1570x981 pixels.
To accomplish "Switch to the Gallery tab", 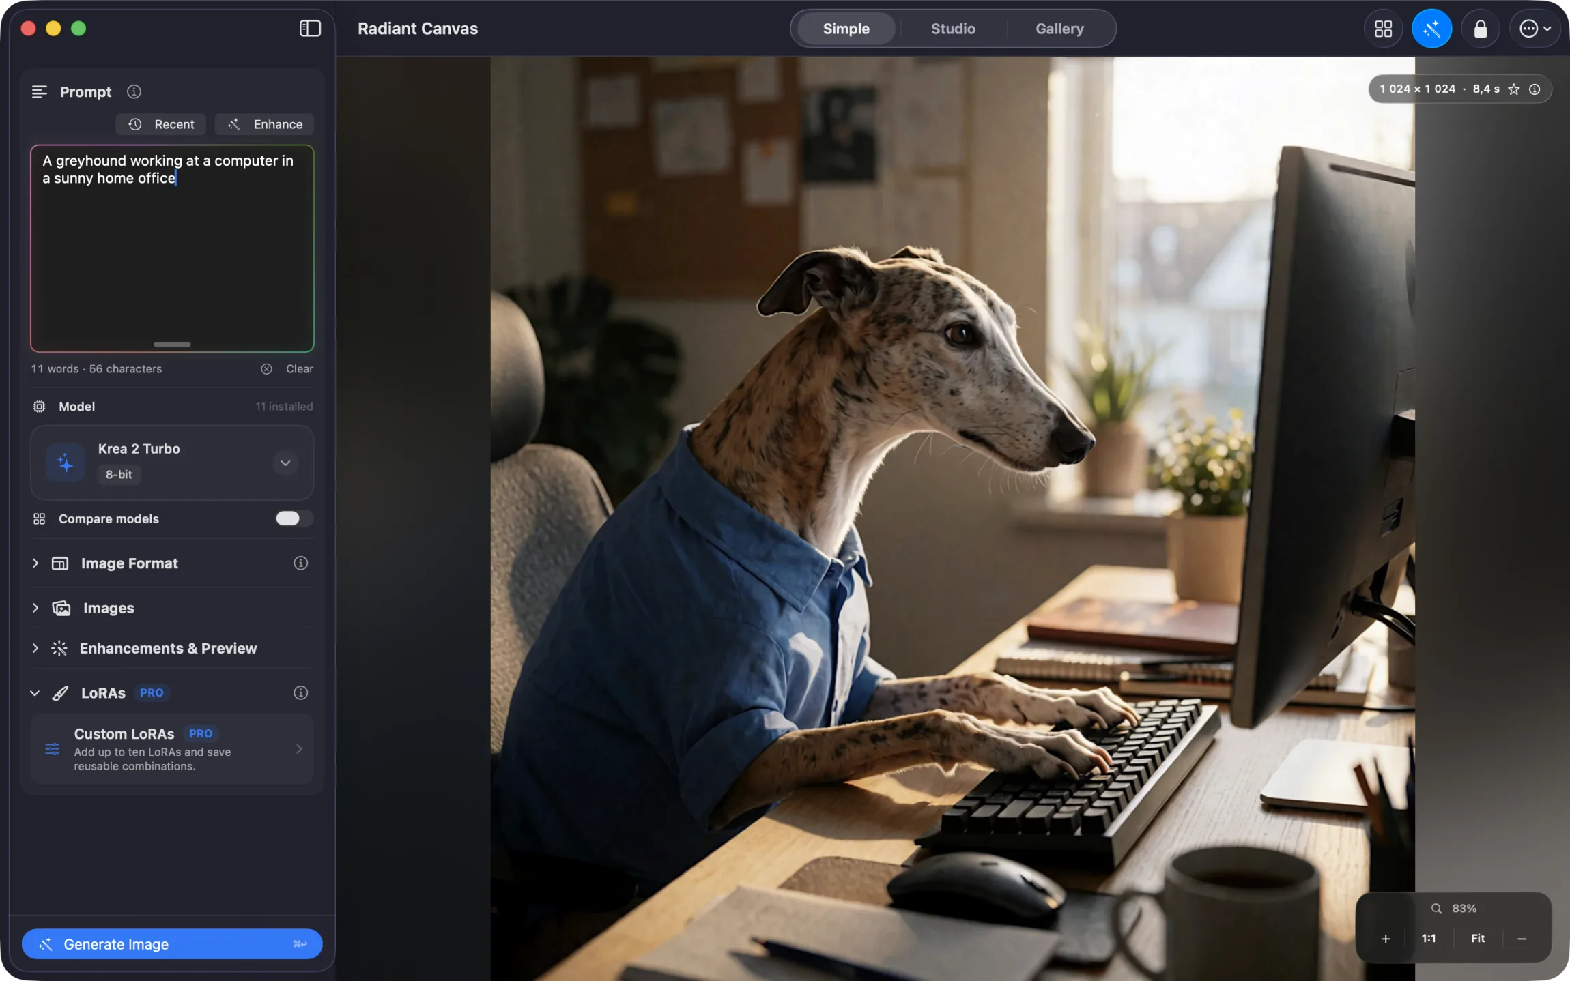I will [1059, 29].
